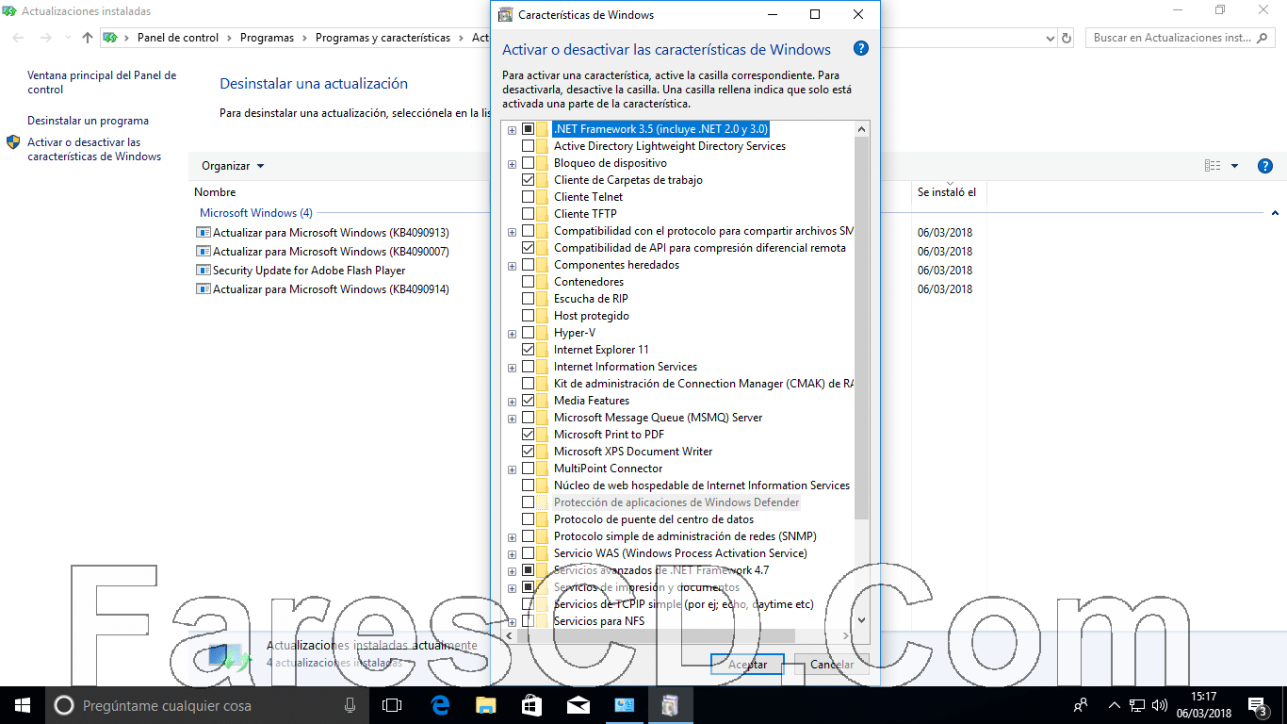Viewport: 1287px width, 724px height.
Task: Expand Internet Information Services node
Action: point(512,367)
